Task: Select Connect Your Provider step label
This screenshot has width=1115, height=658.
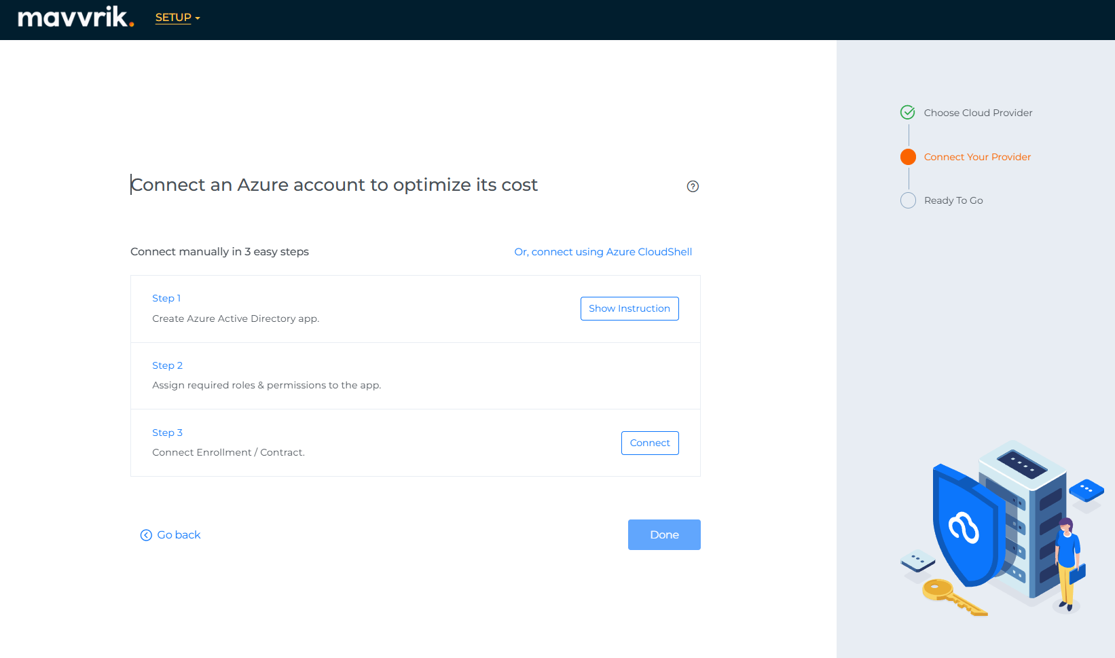Action: coord(976,157)
